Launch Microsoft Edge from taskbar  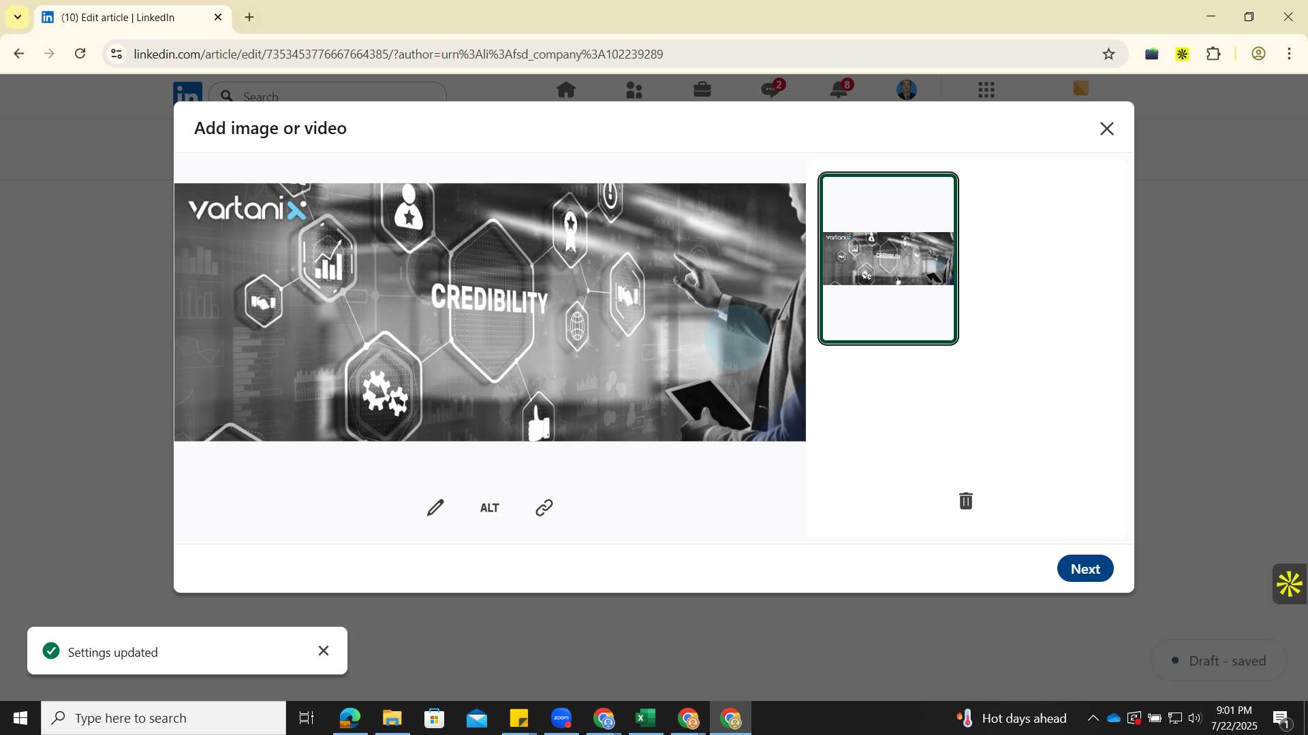pos(349,718)
